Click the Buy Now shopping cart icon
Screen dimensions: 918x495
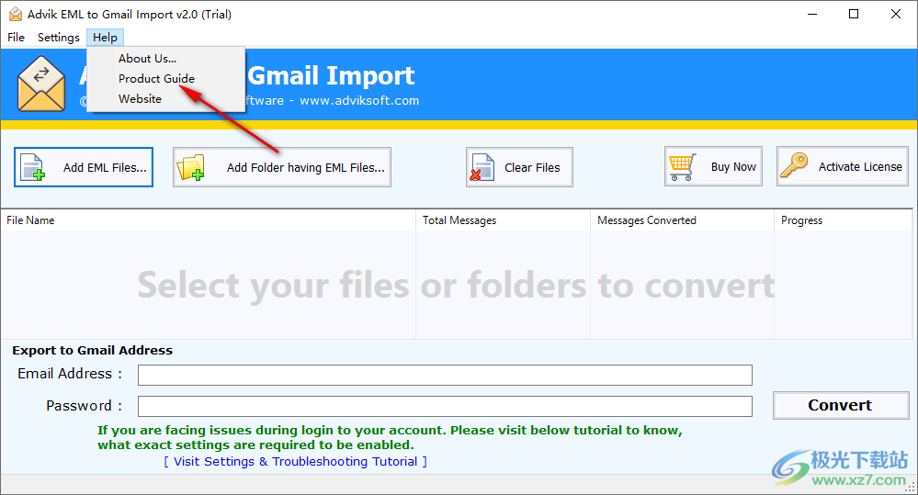point(682,167)
